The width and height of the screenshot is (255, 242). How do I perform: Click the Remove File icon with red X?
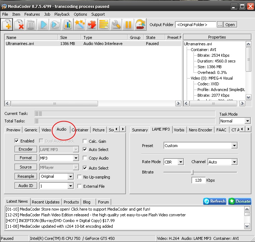click(x=19, y=25)
